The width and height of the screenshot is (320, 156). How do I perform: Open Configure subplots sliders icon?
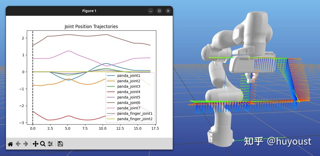click(x=50, y=144)
